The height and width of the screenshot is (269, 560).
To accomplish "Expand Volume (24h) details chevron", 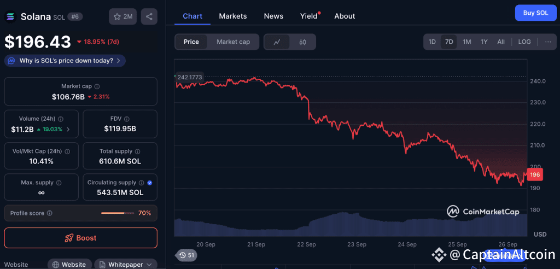I will pyautogui.click(x=68, y=130).
